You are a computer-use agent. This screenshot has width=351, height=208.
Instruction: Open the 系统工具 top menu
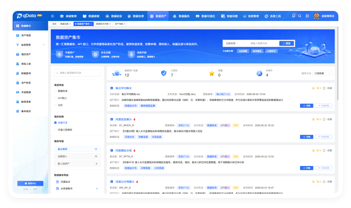point(272,16)
